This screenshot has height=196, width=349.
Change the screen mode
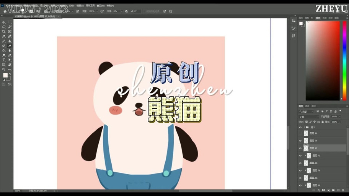10,84
